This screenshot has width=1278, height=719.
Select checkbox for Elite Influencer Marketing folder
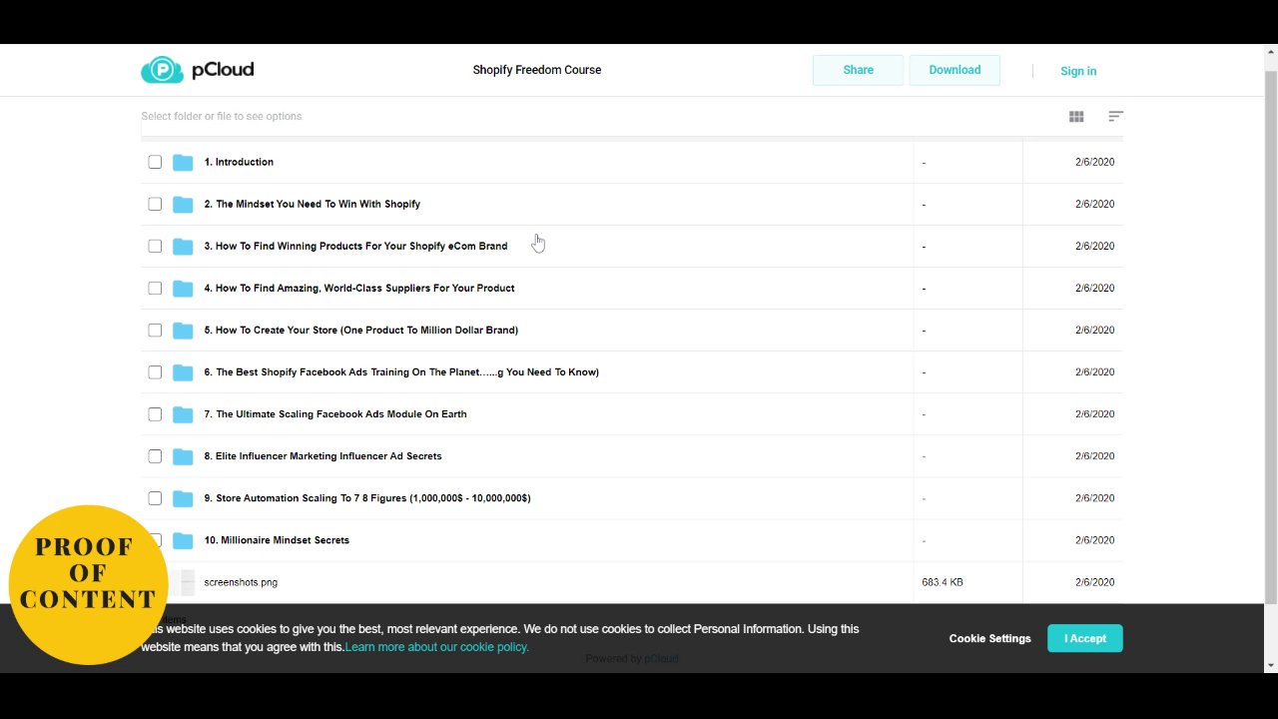(155, 455)
